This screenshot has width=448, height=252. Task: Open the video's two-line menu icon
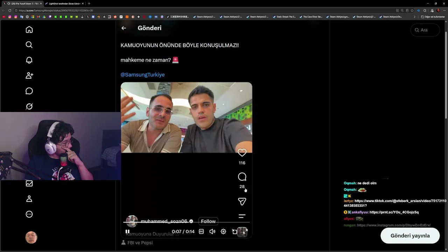click(x=242, y=216)
